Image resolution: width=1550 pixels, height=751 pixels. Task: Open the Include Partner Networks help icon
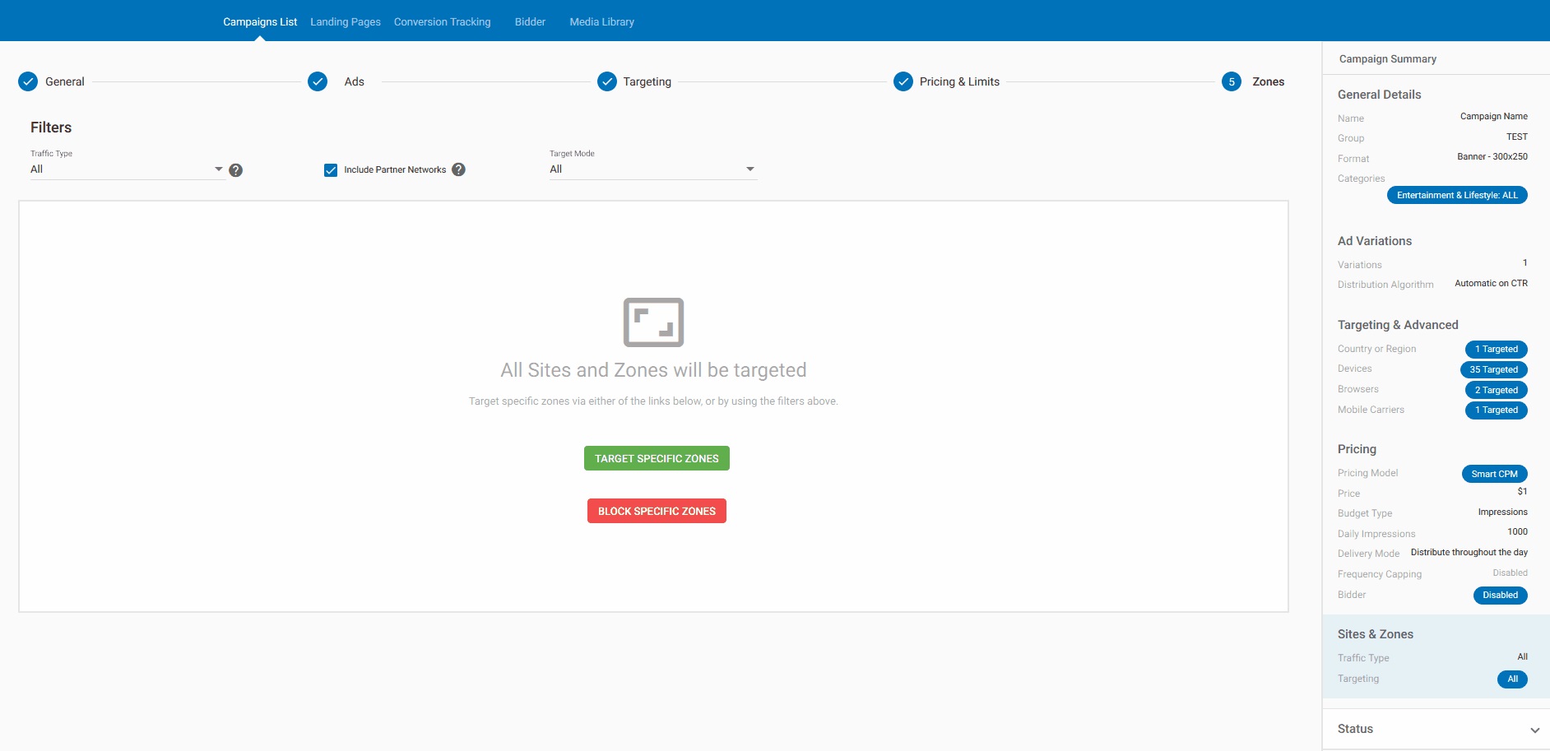tap(459, 169)
